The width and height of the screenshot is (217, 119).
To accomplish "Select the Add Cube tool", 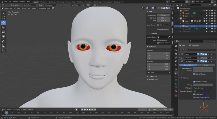I will [x=4, y=51].
